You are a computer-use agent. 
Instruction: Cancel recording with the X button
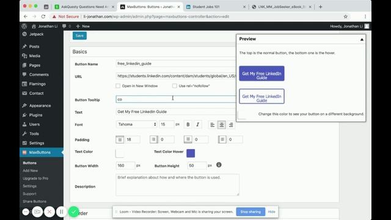(49, 212)
